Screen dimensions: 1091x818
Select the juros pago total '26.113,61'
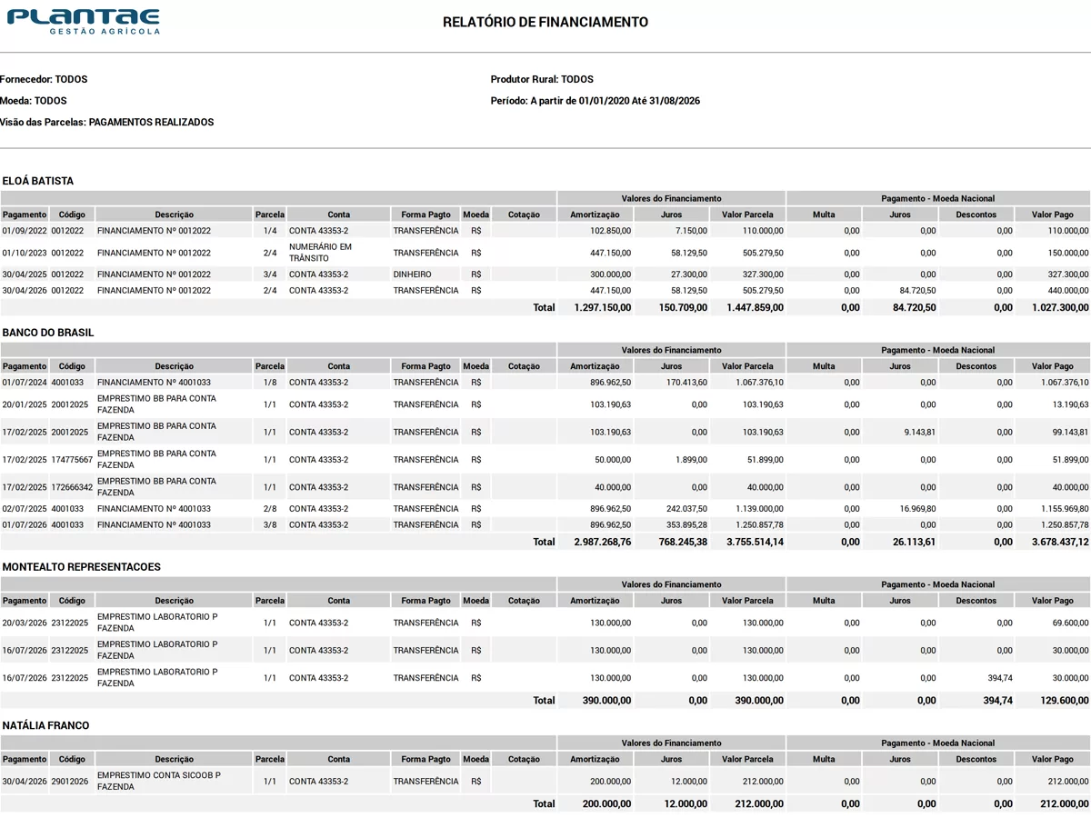pos(914,543)
